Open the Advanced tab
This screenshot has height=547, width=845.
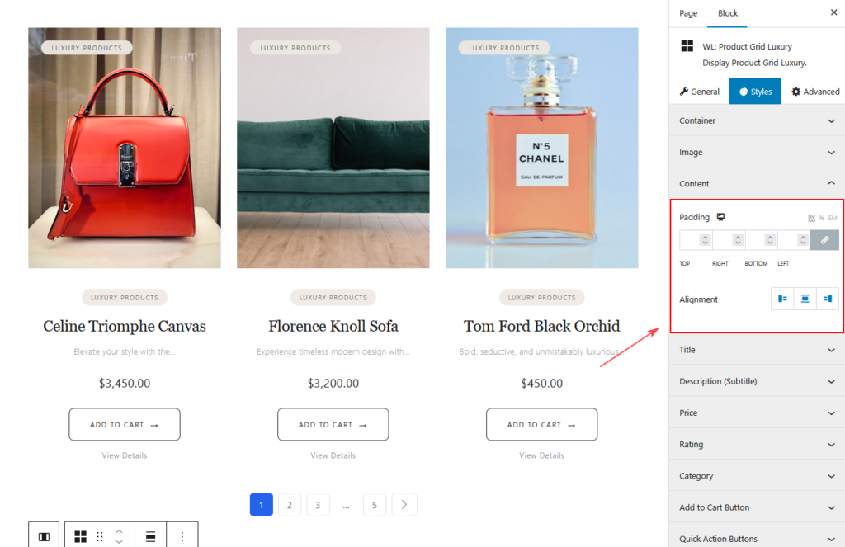[x=815, y=92]
